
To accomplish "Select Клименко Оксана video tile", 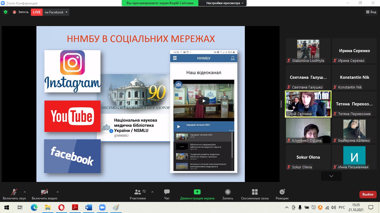I will (308, 131).
